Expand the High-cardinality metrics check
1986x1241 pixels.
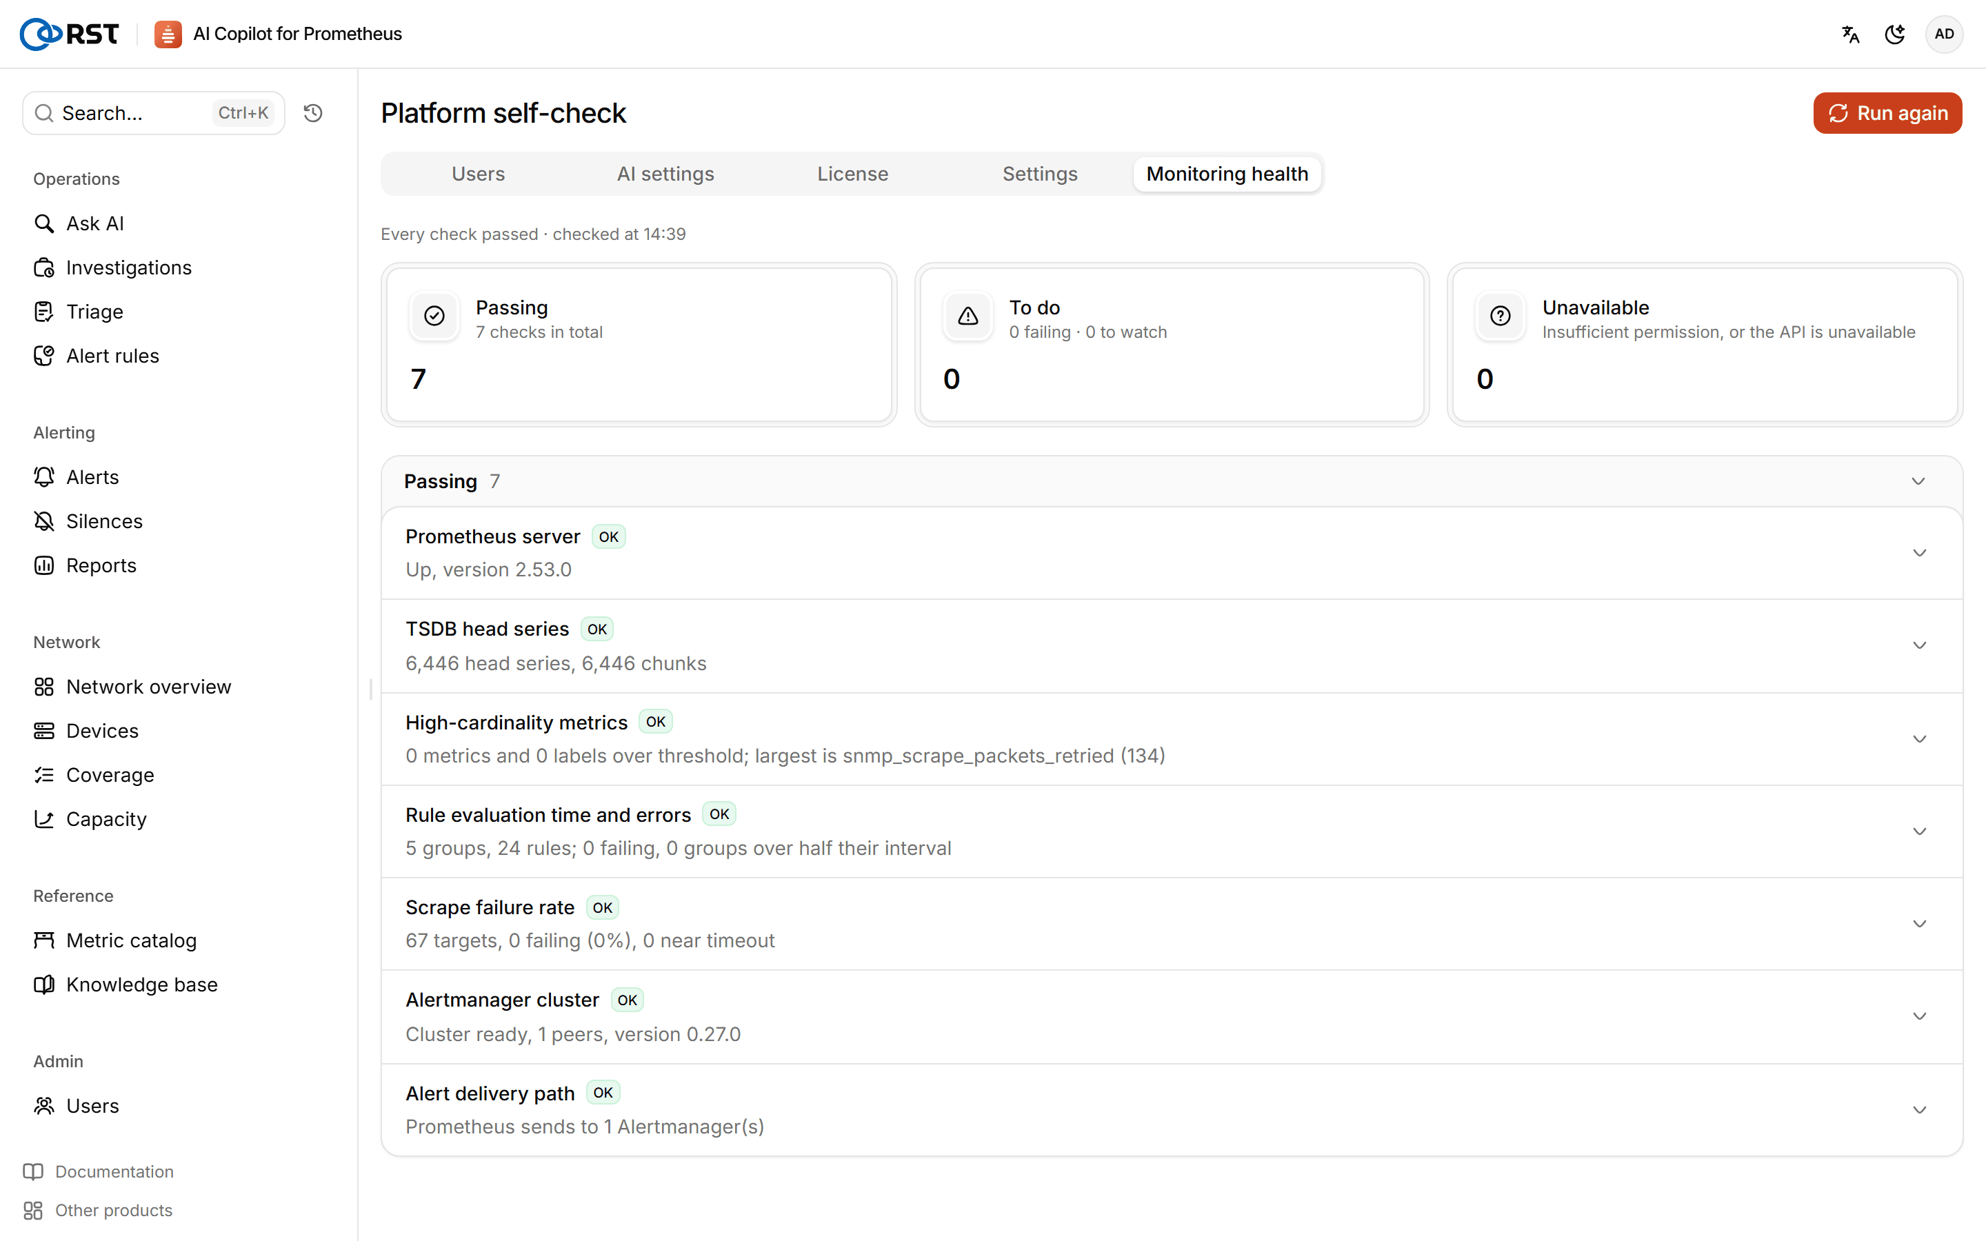(x=1172, y=738)
